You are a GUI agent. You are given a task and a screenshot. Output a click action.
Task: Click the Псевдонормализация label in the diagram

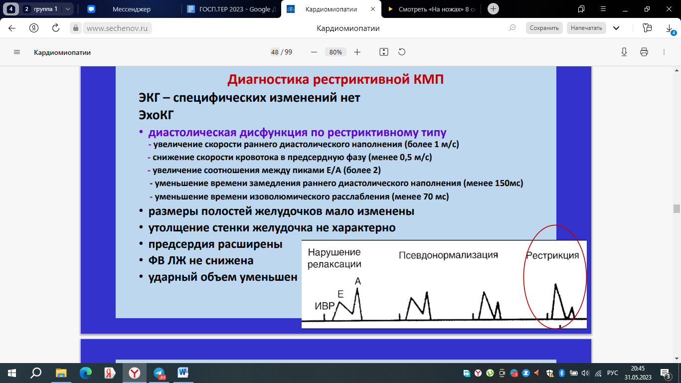click(x=448, y=255)
